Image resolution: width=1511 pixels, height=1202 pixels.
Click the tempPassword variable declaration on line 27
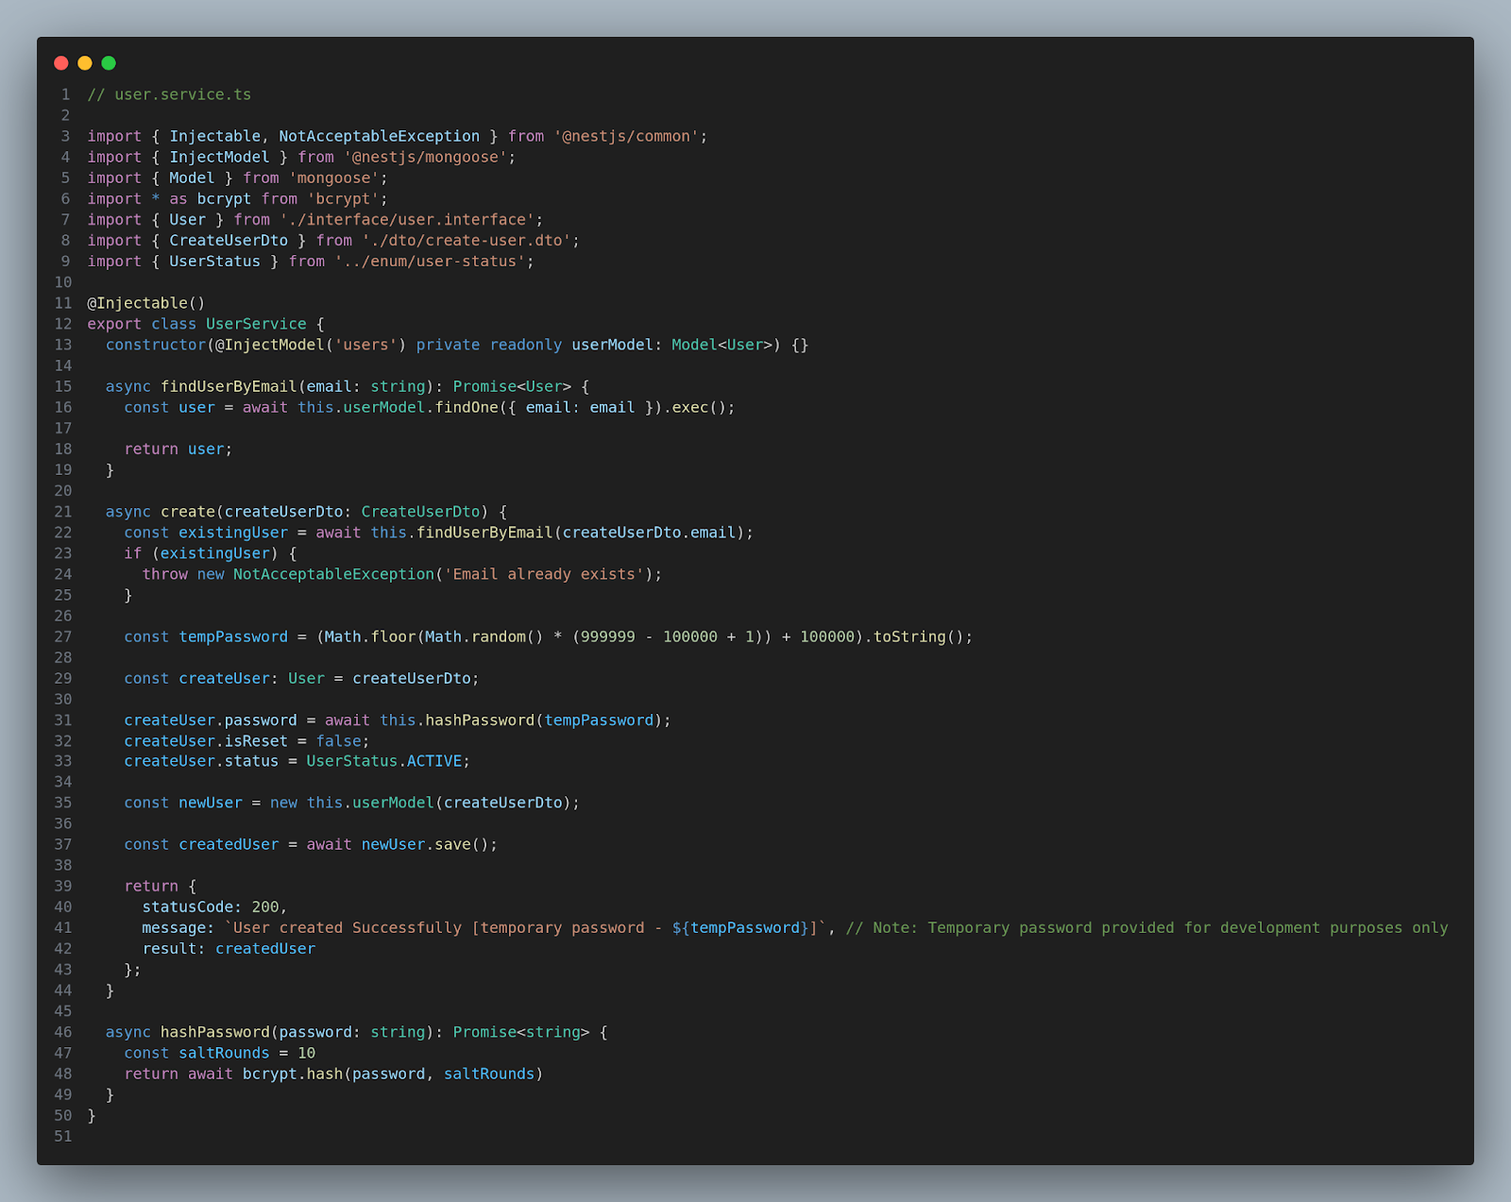click(x=233, y=636)
